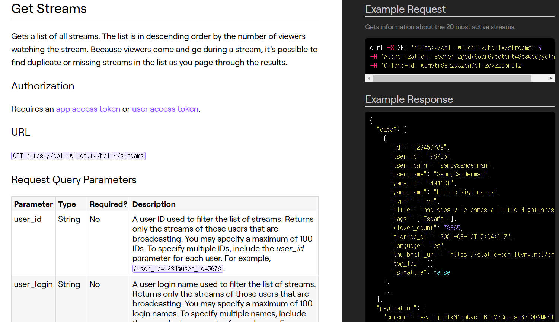Click the "user_name": "SandySanderman" line

[440, 174]
